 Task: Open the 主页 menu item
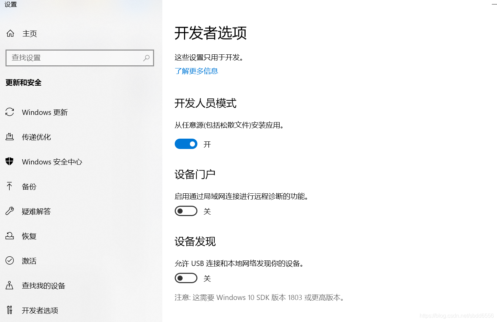click(30, 33)
